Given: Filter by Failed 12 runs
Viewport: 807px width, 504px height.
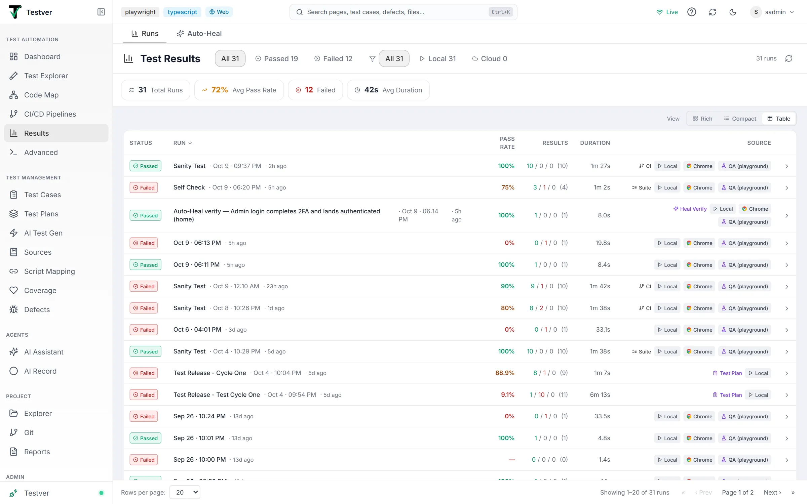Looking at the screenshot, I should coord(333,58).
